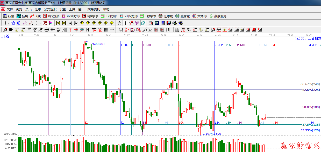The width and height of the screenshot is (321, 152).
Task: Click the floppy disk save icon
Action: [169, 23]
